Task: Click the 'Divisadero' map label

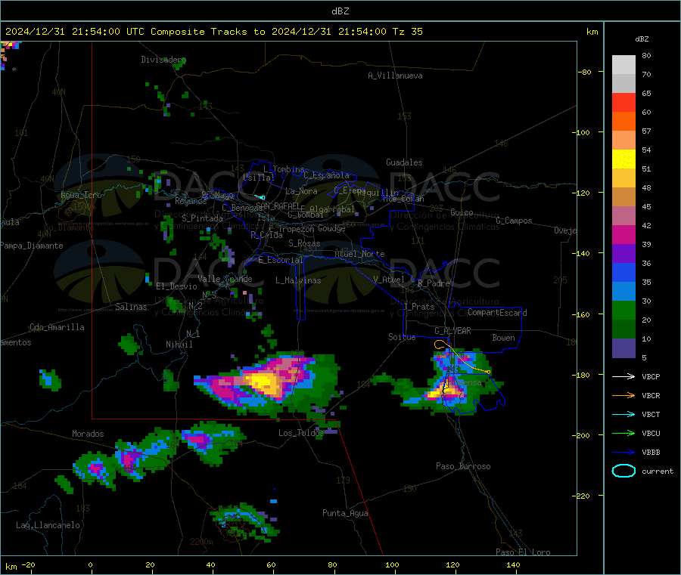Action: coord(163,60)
